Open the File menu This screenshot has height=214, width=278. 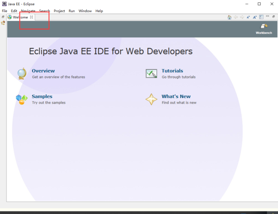point(4,11)
